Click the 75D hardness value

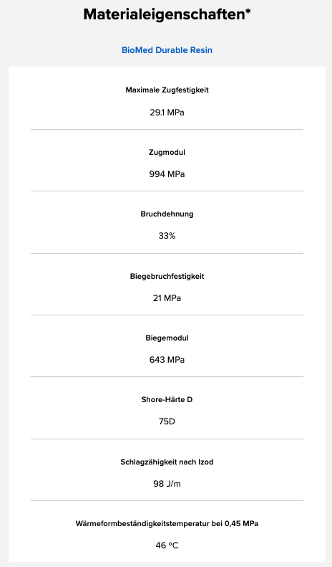[x=167, y=421]
